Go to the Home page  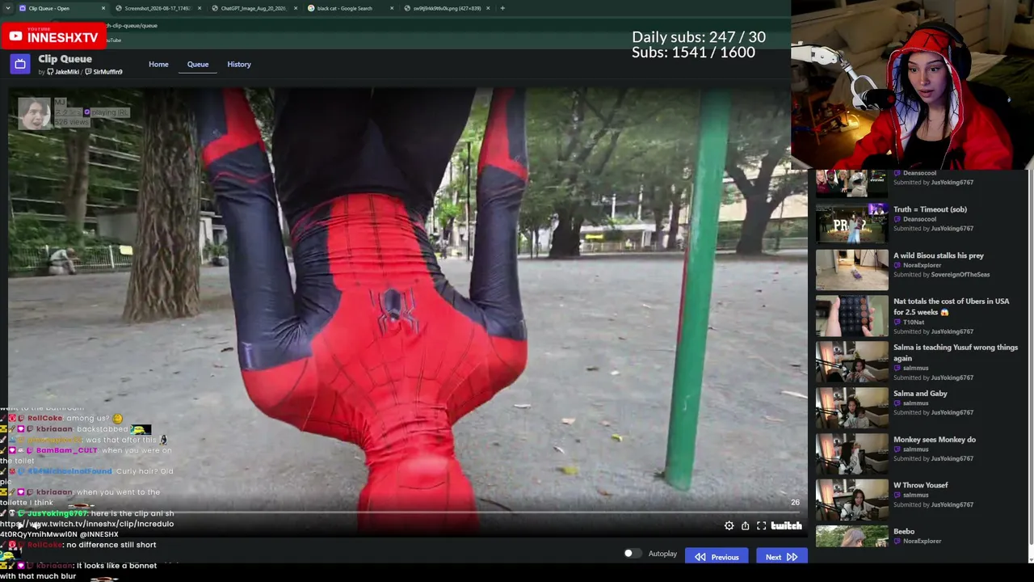click(x=158, y=65)
